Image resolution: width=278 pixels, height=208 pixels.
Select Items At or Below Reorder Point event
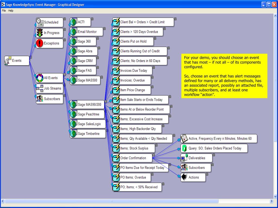[141, 109]
